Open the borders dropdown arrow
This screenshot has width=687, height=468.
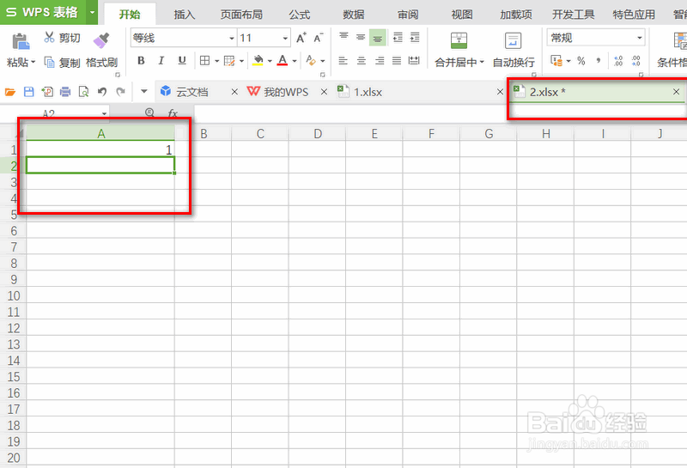pyautogui.click(x=216, y=61)
